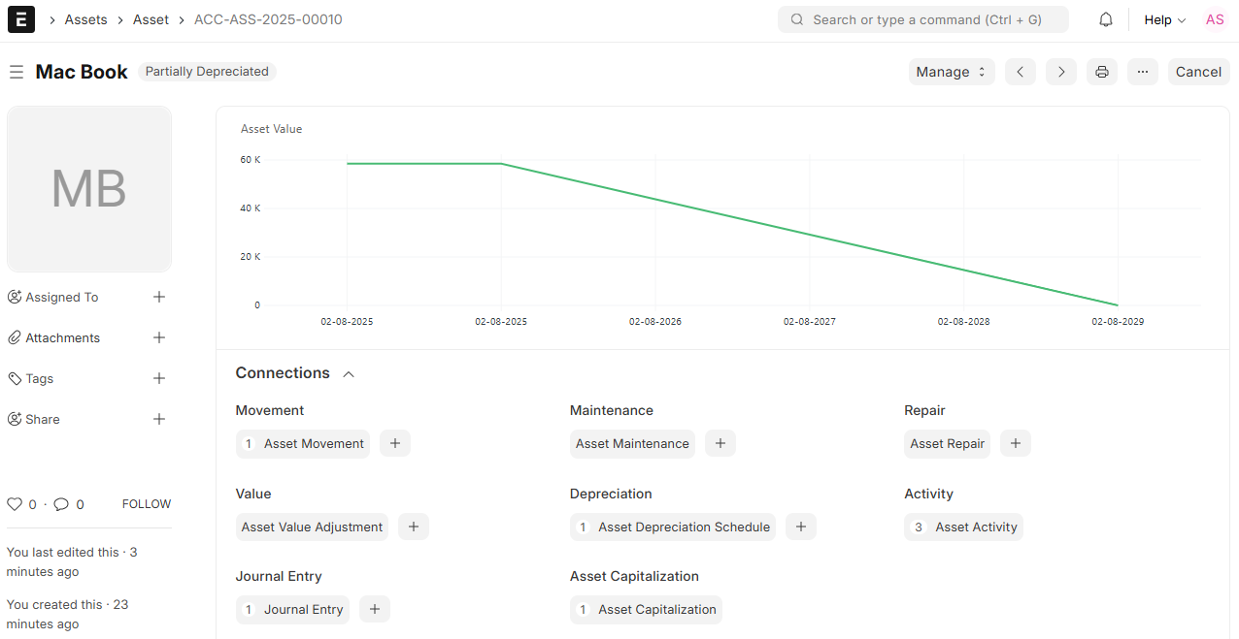Click the search command bar
This screenshot has height=639, width=1239.
(922, 19)
